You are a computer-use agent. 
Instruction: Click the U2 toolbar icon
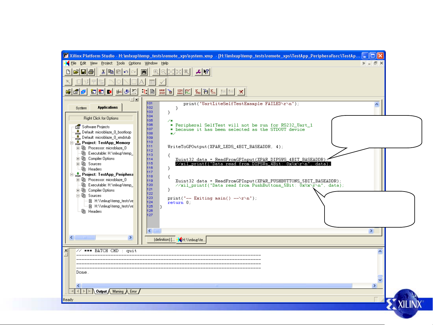[x=231, y=92]
